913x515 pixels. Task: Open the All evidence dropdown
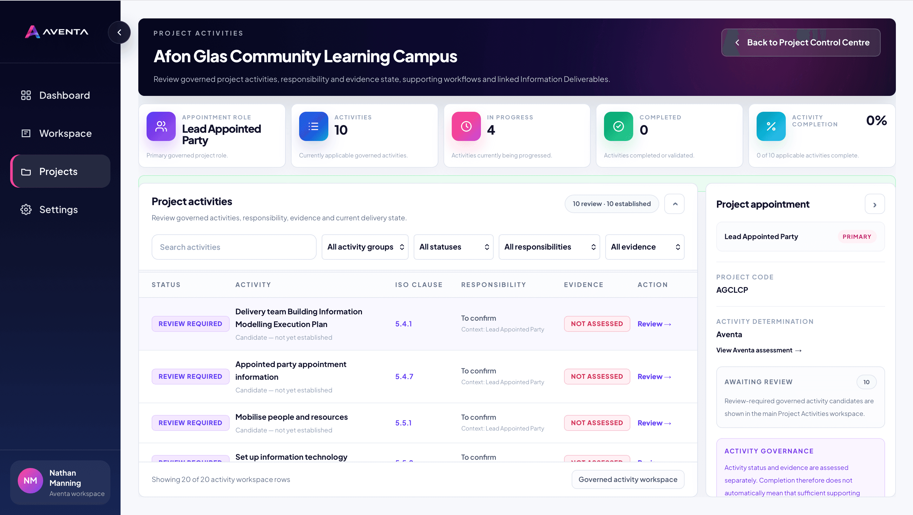645,247
